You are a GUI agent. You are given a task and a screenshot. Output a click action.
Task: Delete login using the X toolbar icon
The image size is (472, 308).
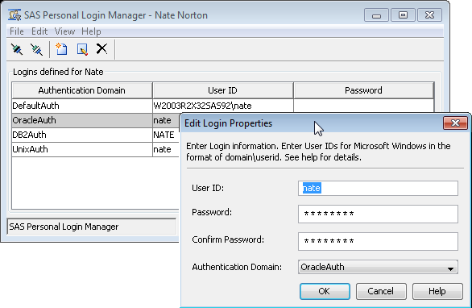pos(101,48)
